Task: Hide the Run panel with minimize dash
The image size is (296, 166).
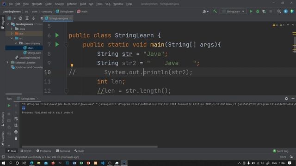Action: tap(293, 99)
